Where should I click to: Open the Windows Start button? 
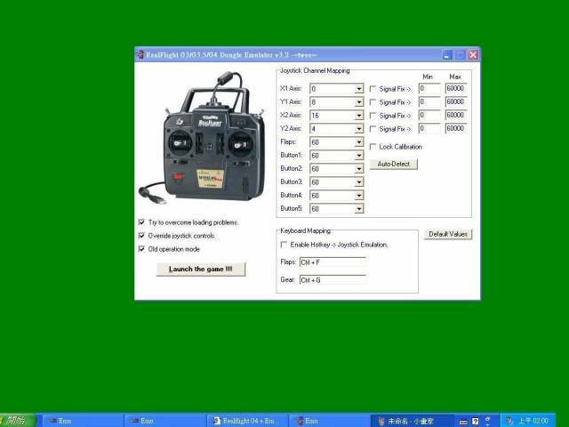[18, 421]
